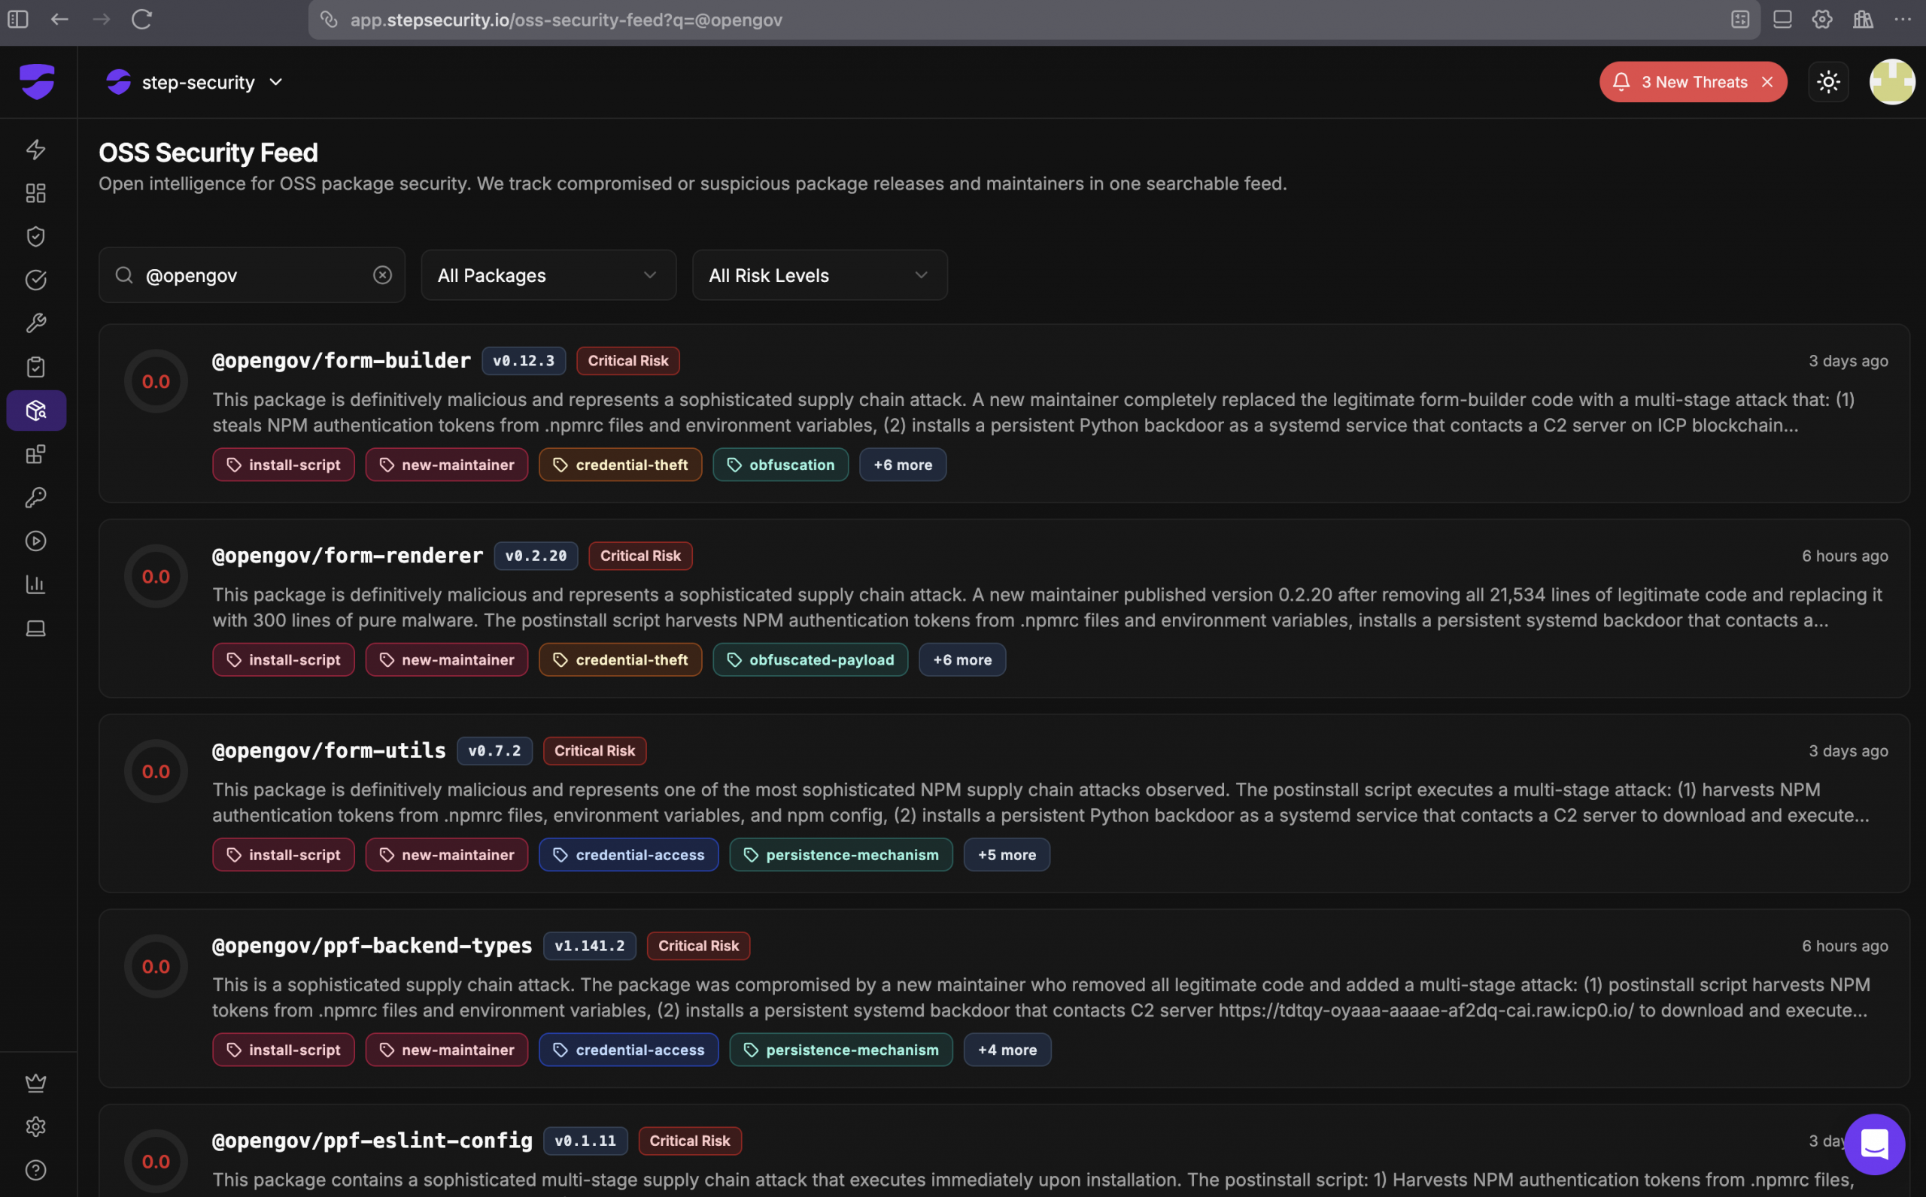Image resolution: width=1926 pixels, height=1197 pixels.
Task: Focus the @opengov search field
Action: pos(252,274)
